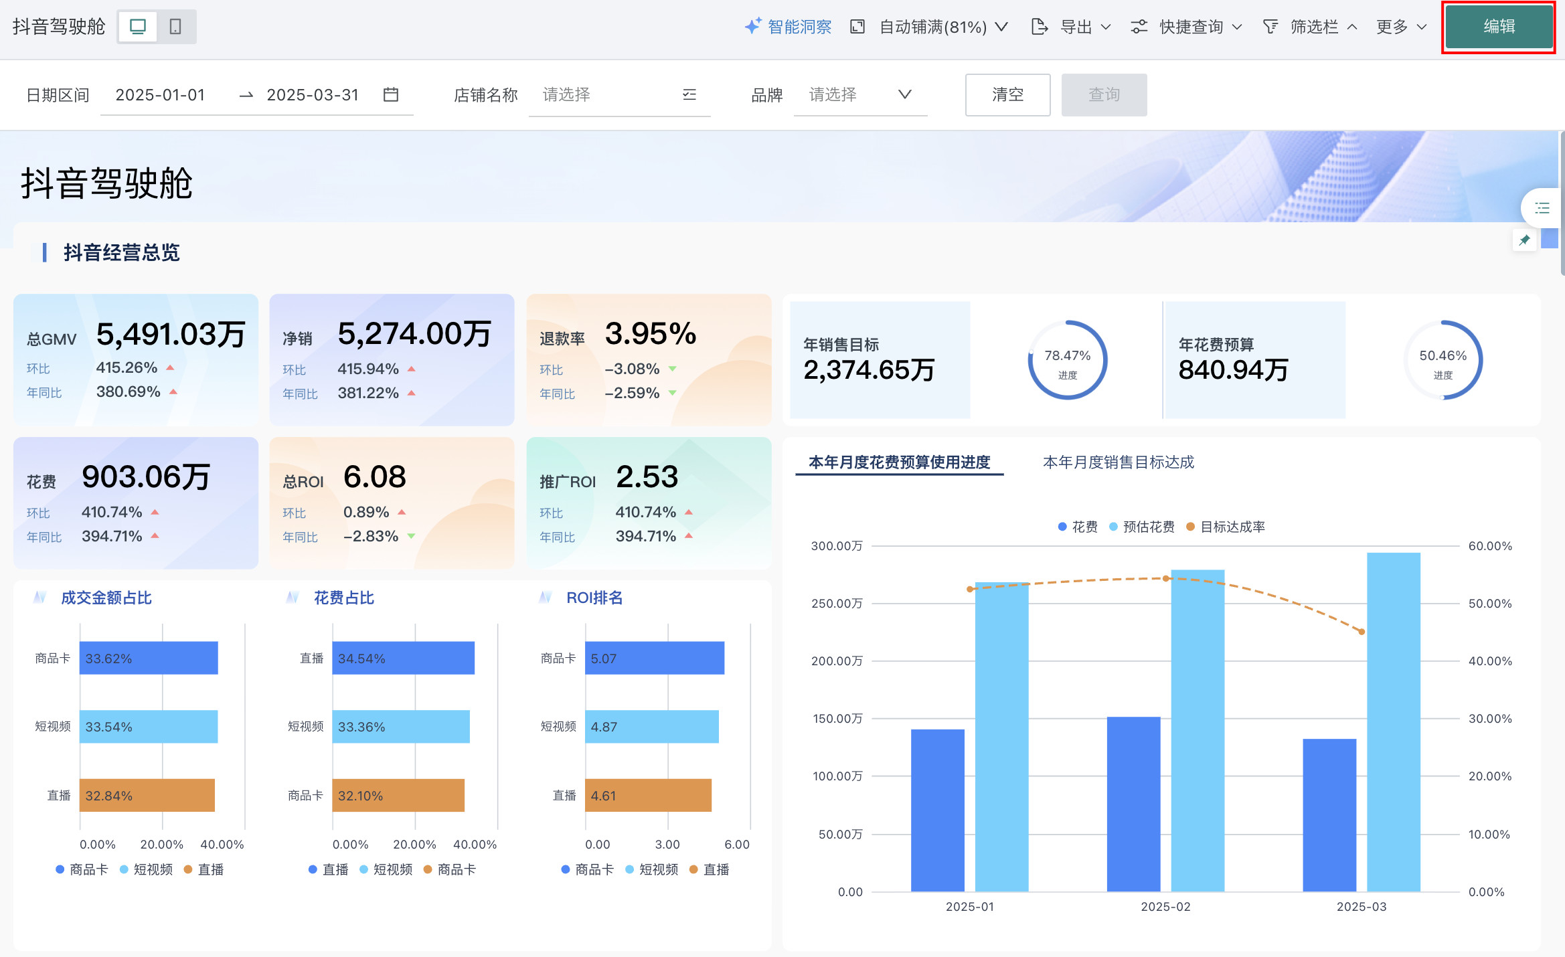
Task: Click the 78.47% sales progress ring
Action: coord(1067,360)
